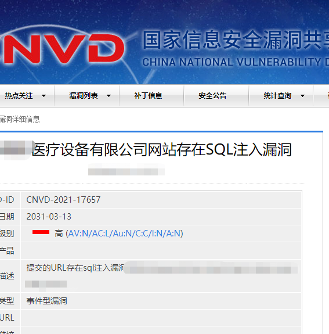Click the 高 severity level text
Viewport: 329px width, 334px height.
pos(59,234)
